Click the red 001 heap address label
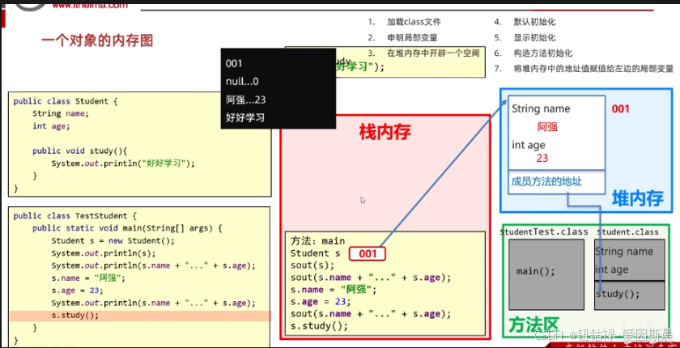680x348 pixels. point(620,108)
